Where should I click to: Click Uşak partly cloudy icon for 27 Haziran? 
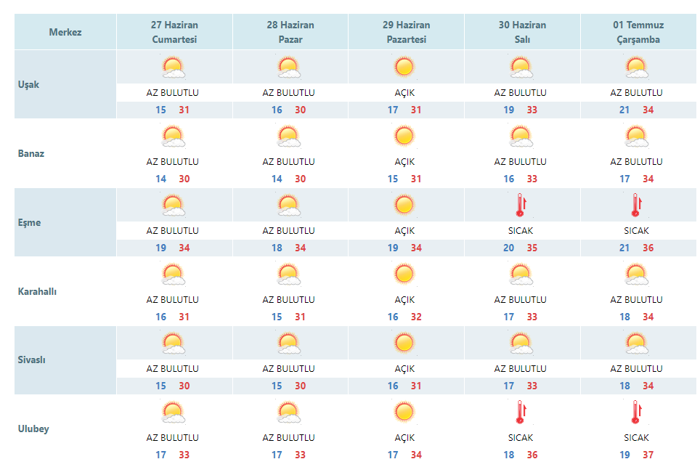click(x=174, y=68)
